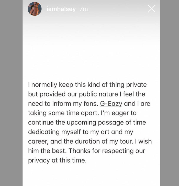Close the story with the X icon
179x186 pixels.
pyautogui.click(x=151, y=9)
